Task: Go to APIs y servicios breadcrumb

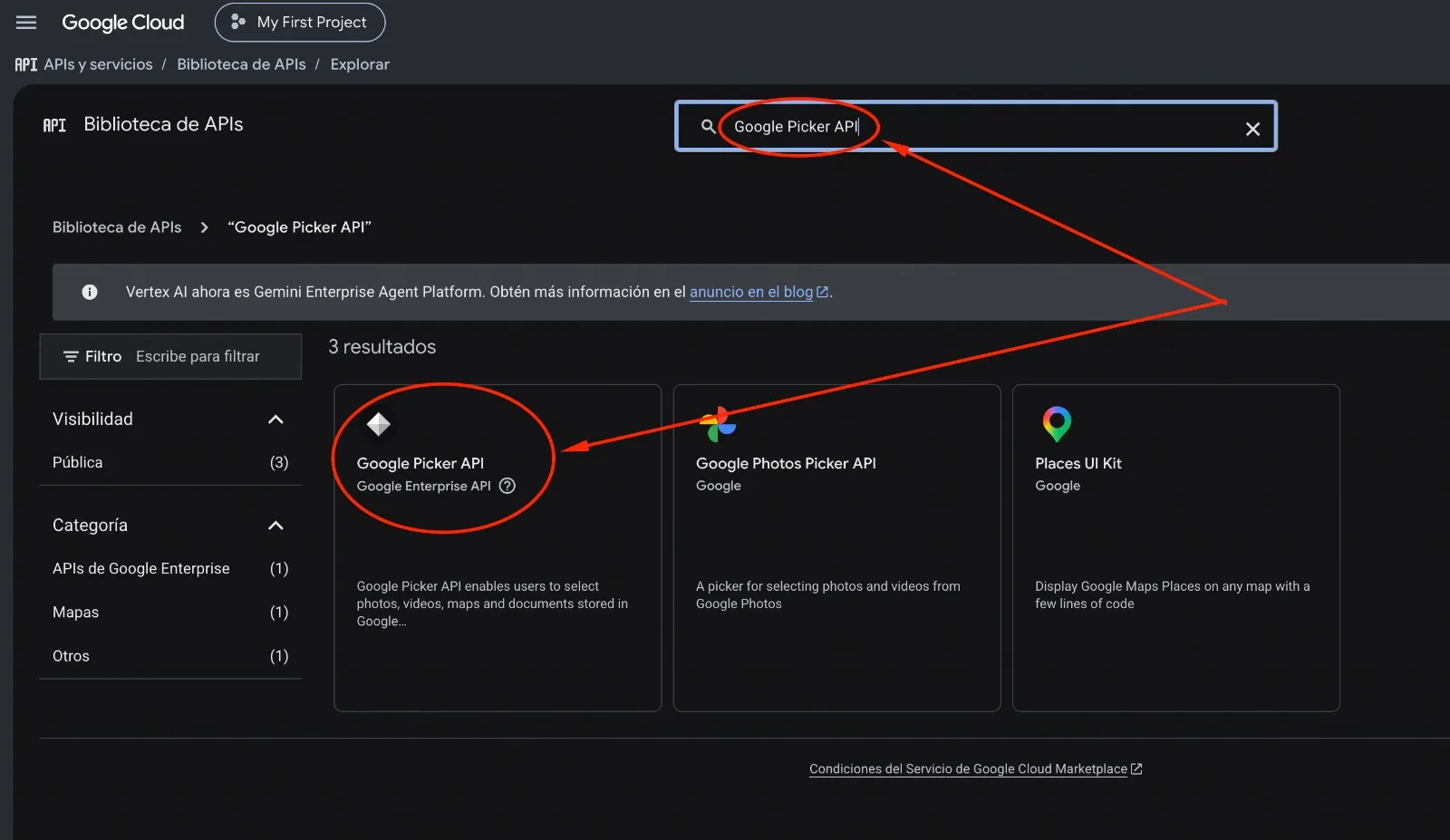Action: pos(98,64)
